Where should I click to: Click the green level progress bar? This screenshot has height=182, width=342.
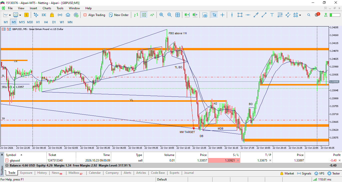click(x=335, y=15)
